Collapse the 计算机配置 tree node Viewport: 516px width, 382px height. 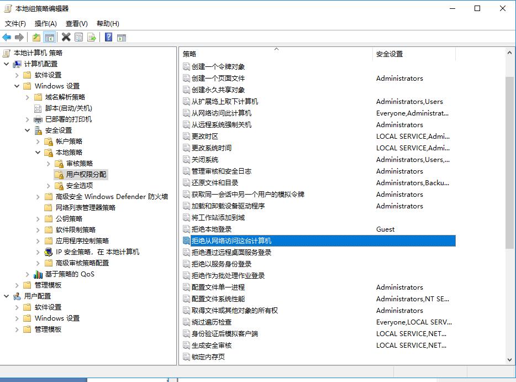pos(7,64)
